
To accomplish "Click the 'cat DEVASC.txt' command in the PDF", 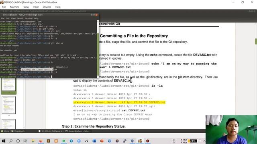I will pos(134,110).
